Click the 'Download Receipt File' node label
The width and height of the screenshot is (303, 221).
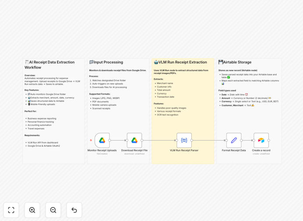134,150
